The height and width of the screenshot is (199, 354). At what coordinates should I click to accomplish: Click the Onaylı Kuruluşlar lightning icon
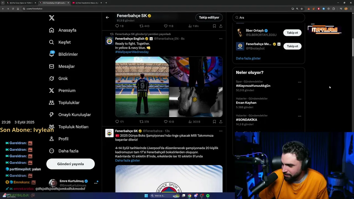(x=51, y=114)
